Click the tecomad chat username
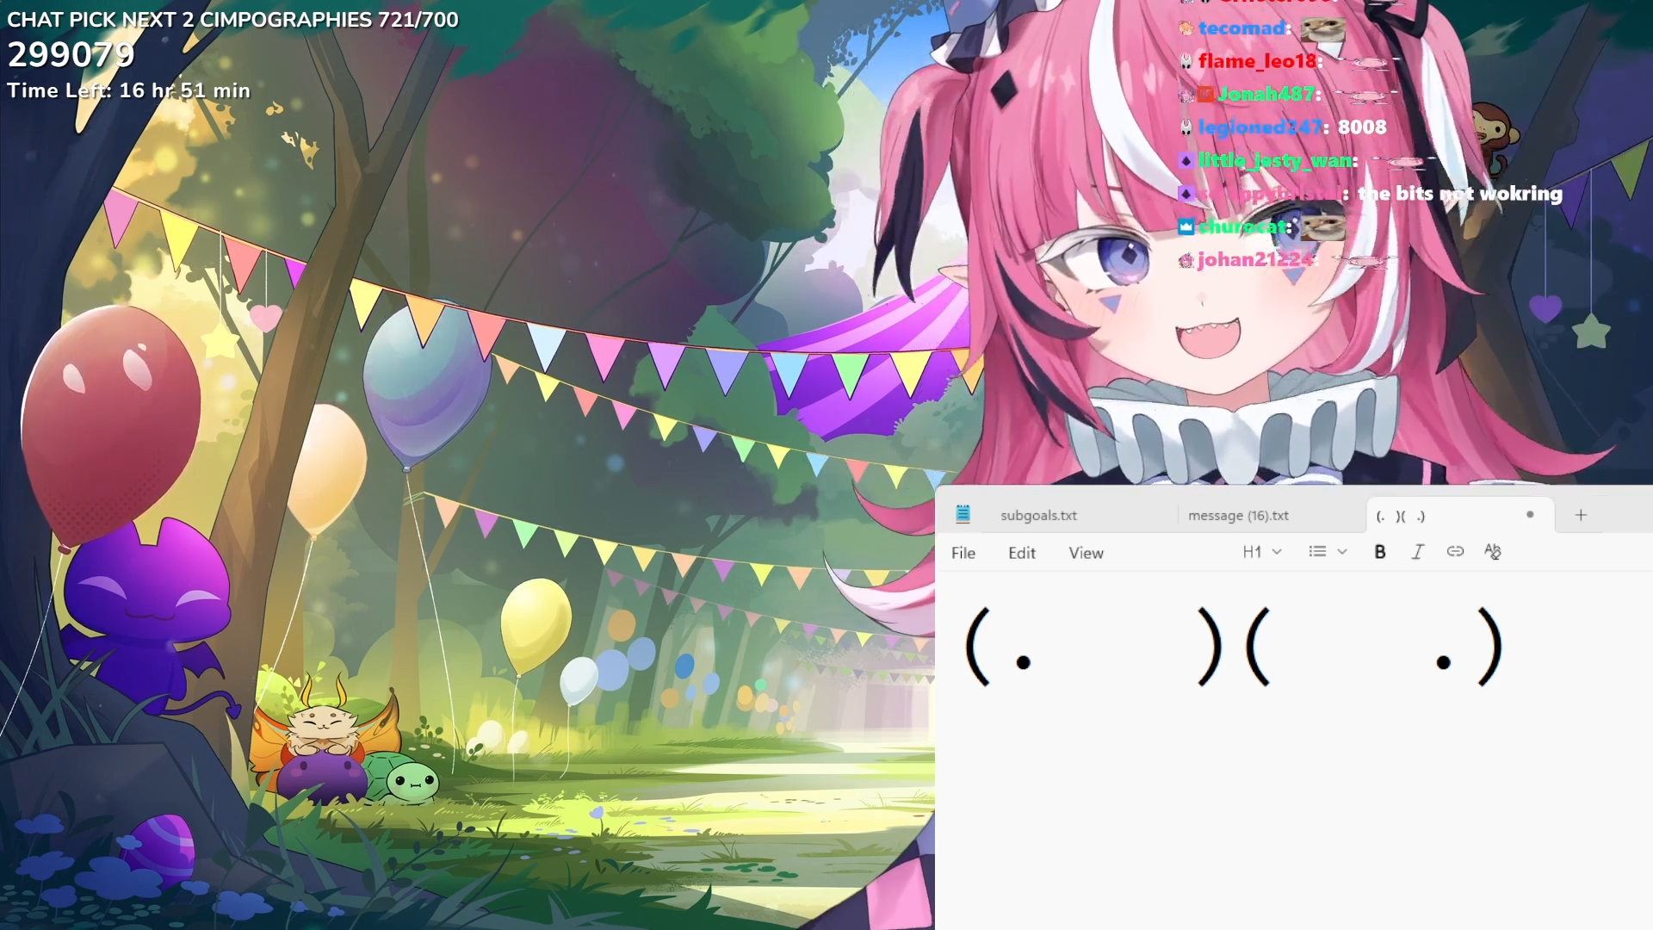This screenshot has height=930, width=1653. [1241, 28]
